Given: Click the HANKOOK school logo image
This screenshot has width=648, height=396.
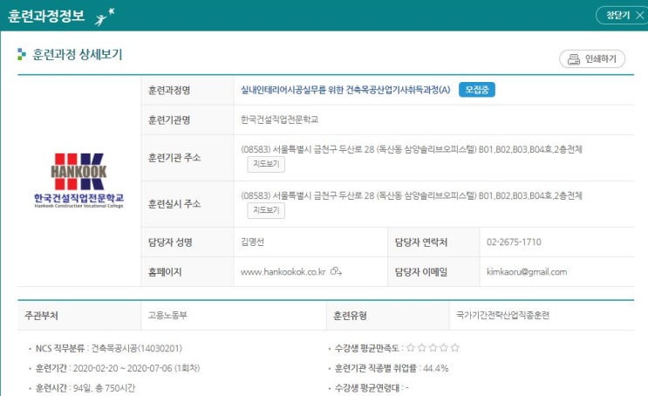Looking at the screenshot, I should 78,180.
